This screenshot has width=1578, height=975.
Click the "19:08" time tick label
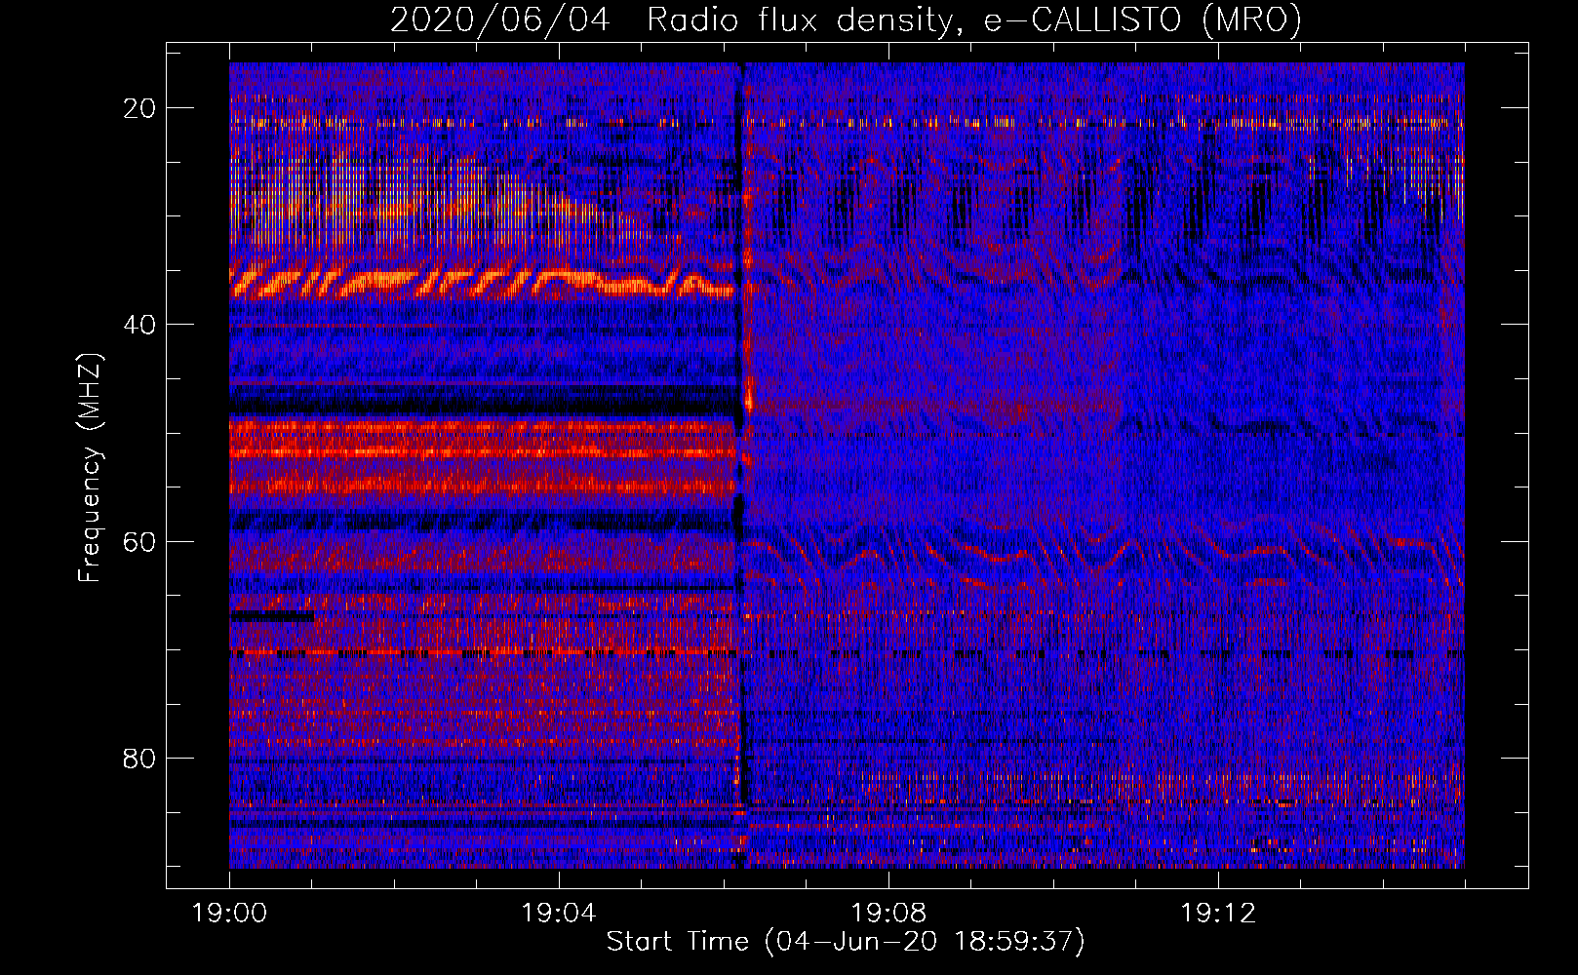coord(888,914)
